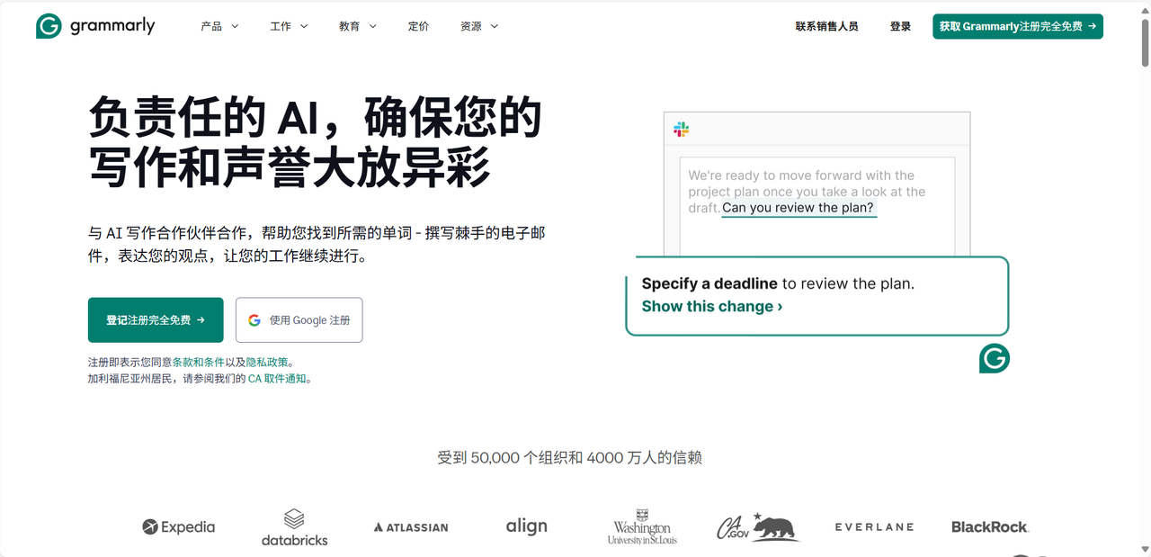Expand the 工作 navigation menu
1151x557 pixels.
click(289, 26)
